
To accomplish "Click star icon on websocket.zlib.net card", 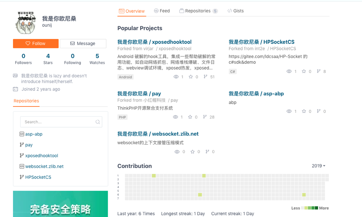I will [193, 151].
